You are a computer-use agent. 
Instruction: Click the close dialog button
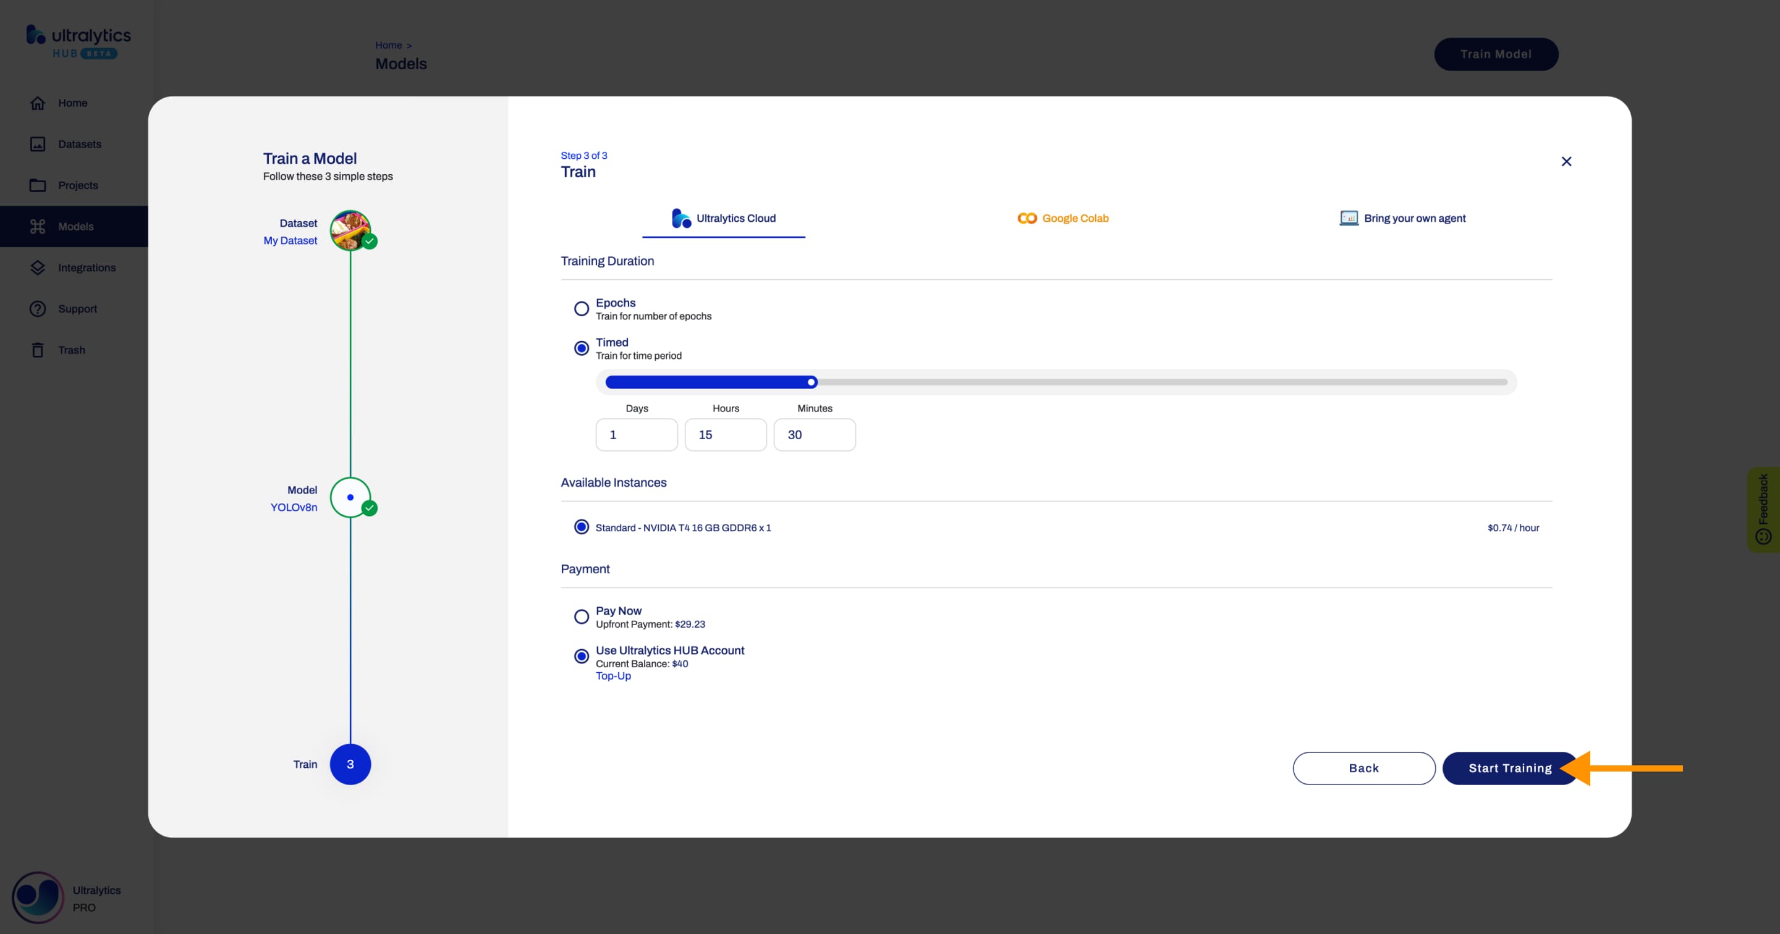pos(1567,161)
